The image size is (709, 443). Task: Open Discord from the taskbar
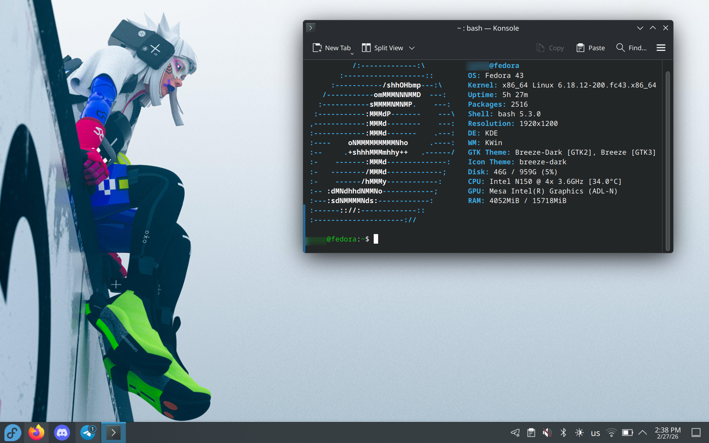[62, 433]
